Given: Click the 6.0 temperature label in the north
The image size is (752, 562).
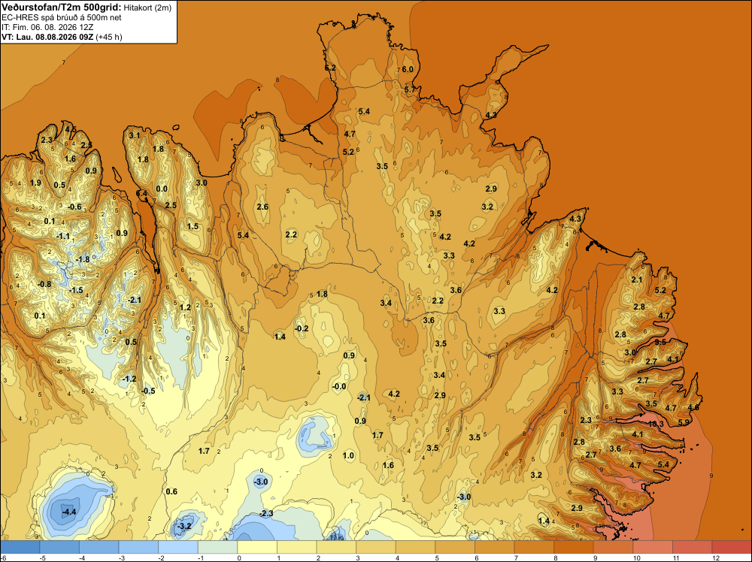Looking at the screenshot, I should point(408,69).
